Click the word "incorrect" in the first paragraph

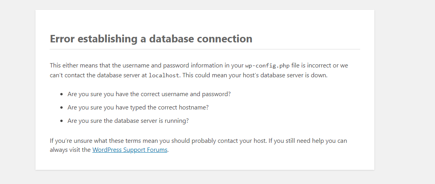click(318, 66)
